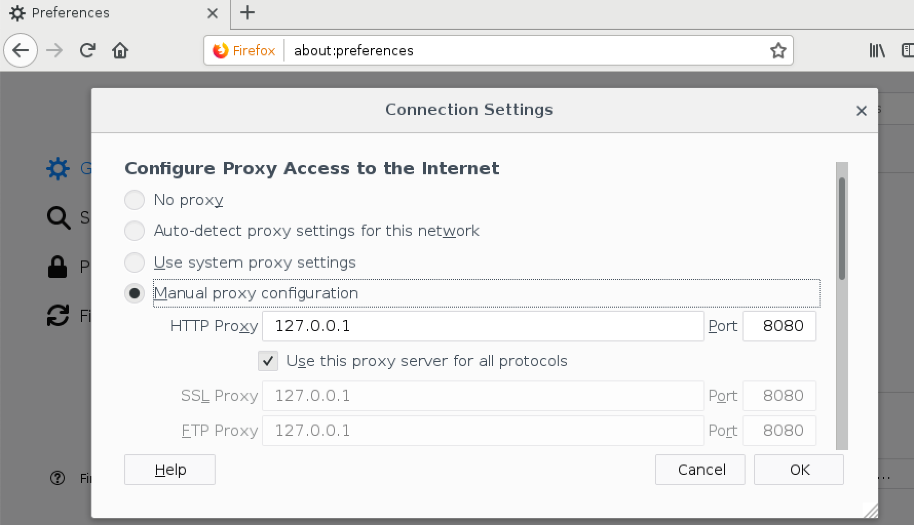Reload the page with the refresh icon
This screenshot has width=914, height=525.
point(88,50)
